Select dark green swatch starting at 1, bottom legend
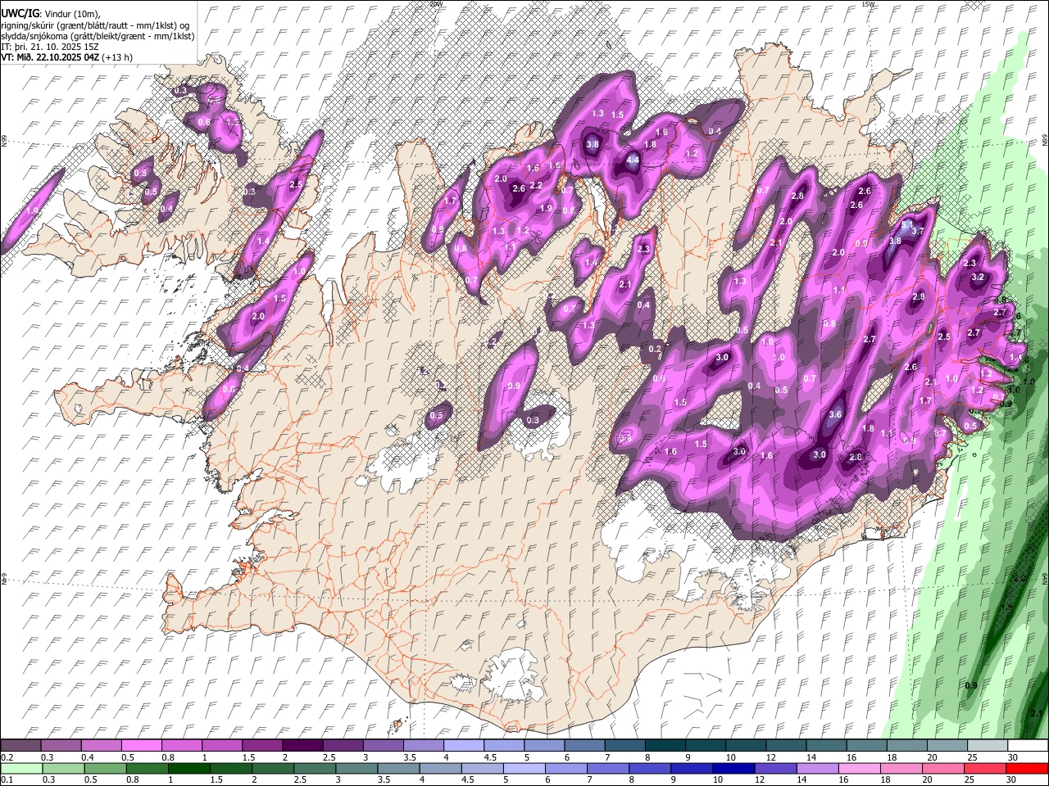The width and height of the screenshot is (1049, 786). pos(188,769)
